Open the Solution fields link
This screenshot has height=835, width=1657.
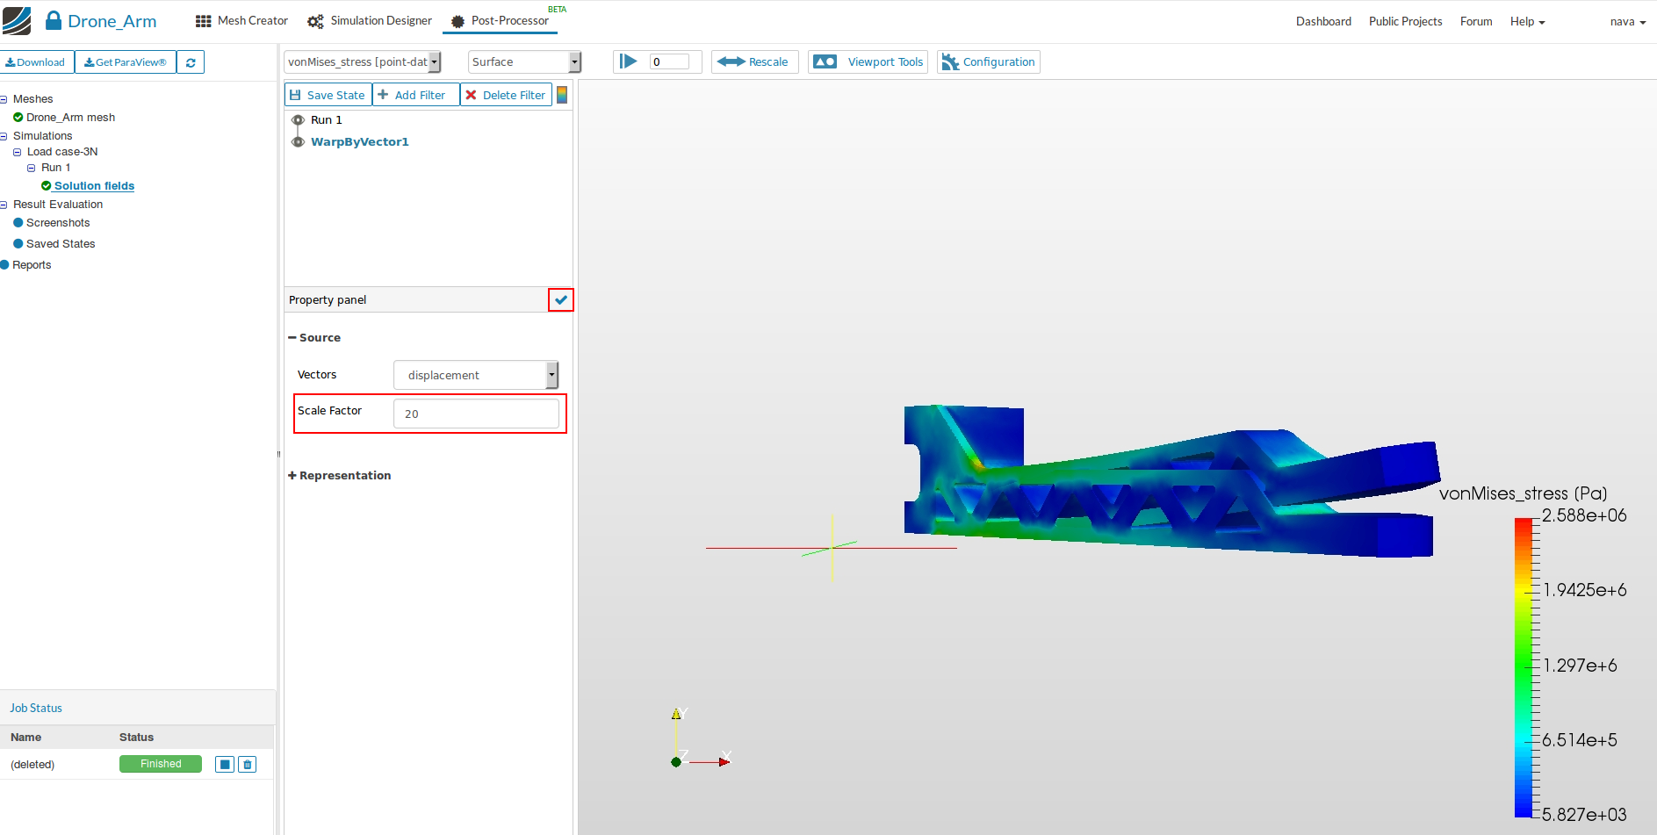[94, 186]
